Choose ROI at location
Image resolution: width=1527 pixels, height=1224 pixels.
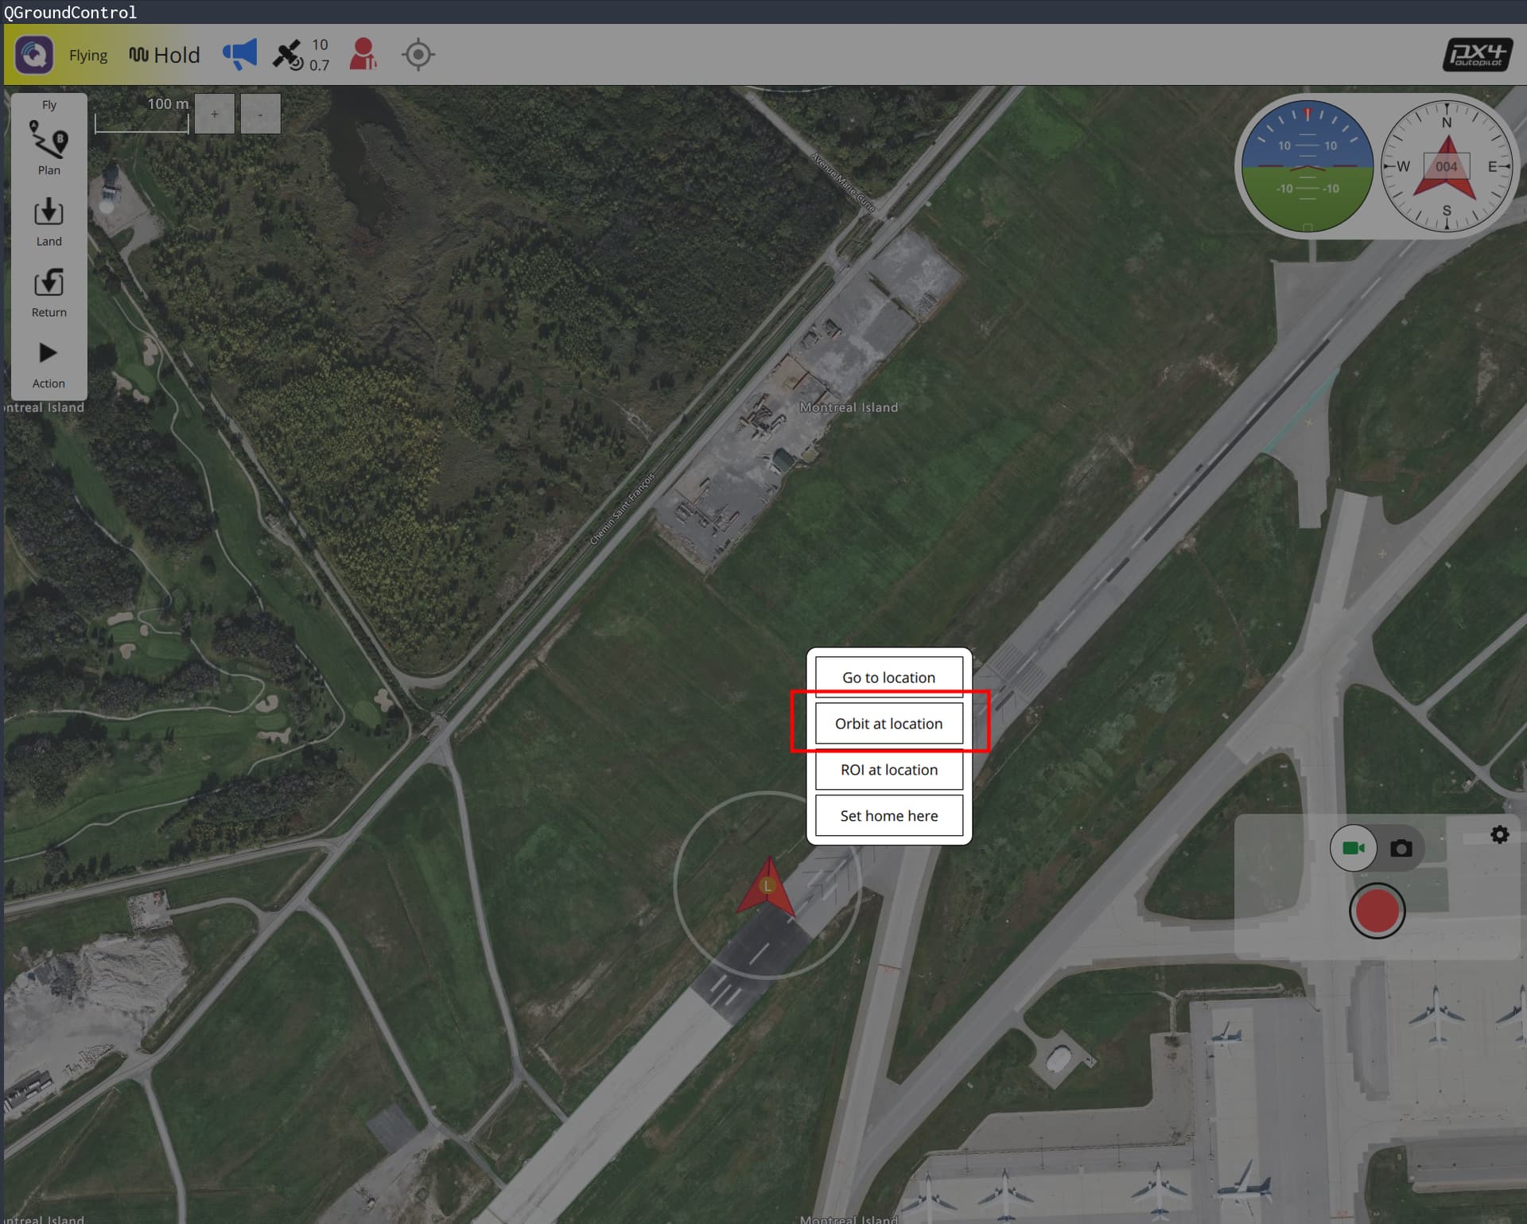click(x=889, y=770)
